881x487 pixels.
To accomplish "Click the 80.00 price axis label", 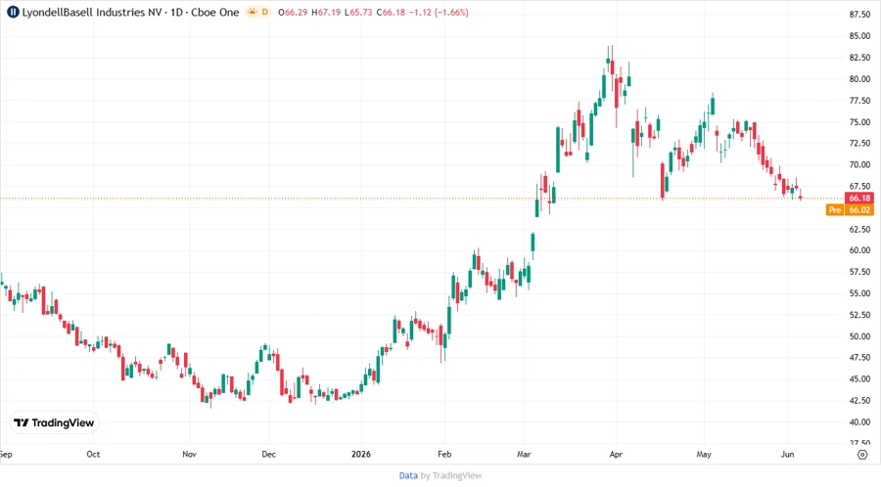I will click(859, 79).
